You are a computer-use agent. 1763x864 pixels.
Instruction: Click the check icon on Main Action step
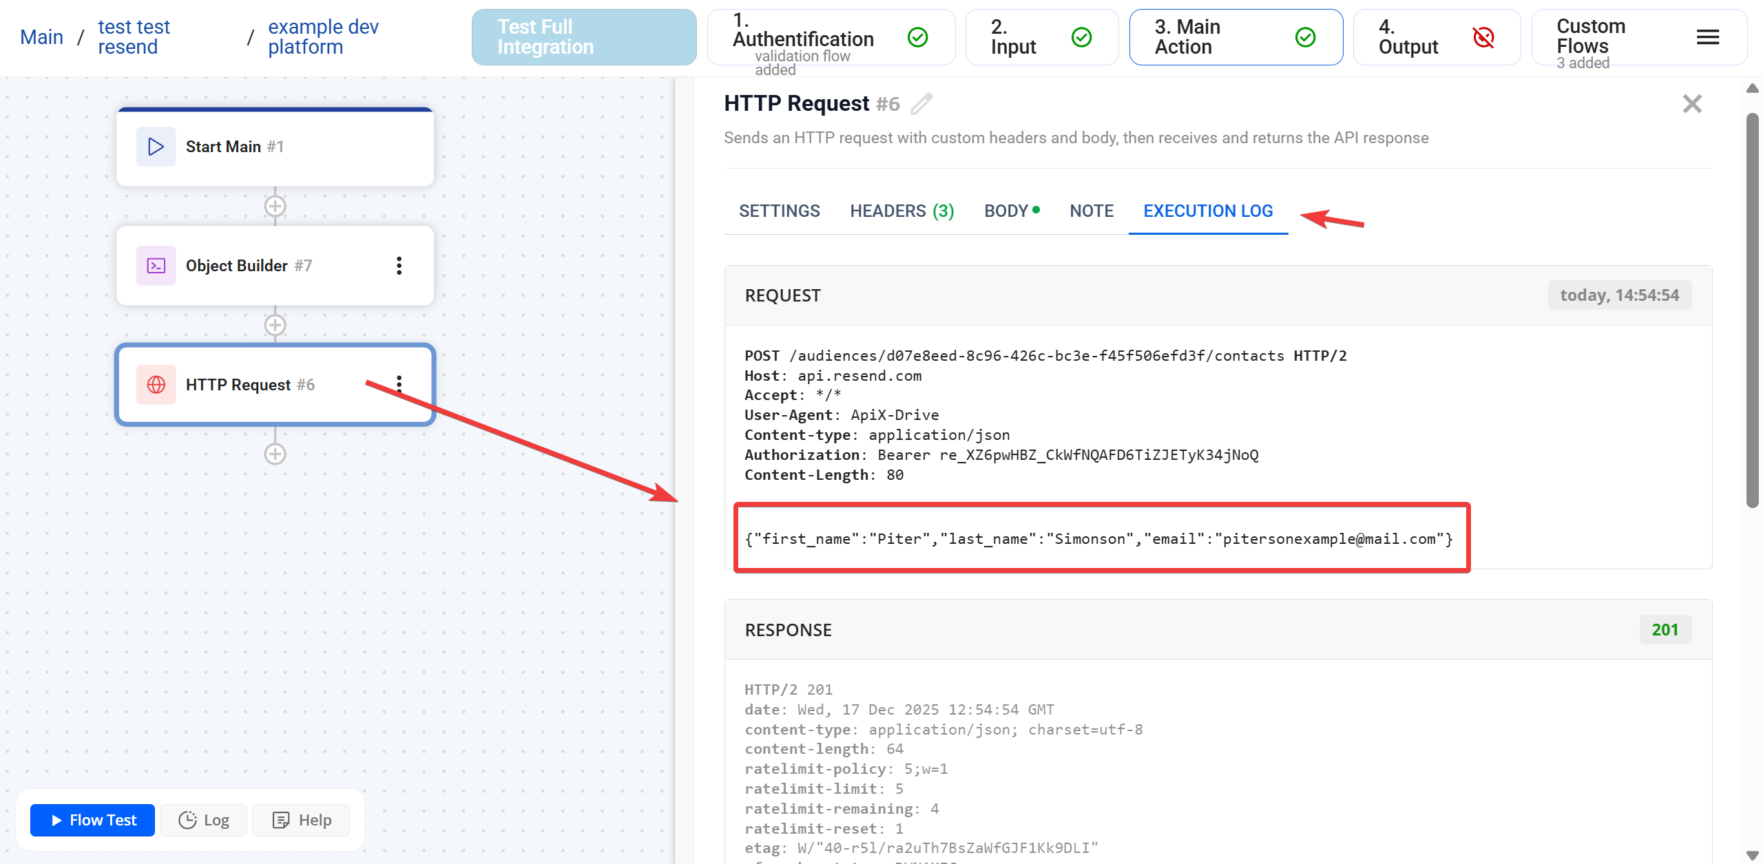point(1305,36)
